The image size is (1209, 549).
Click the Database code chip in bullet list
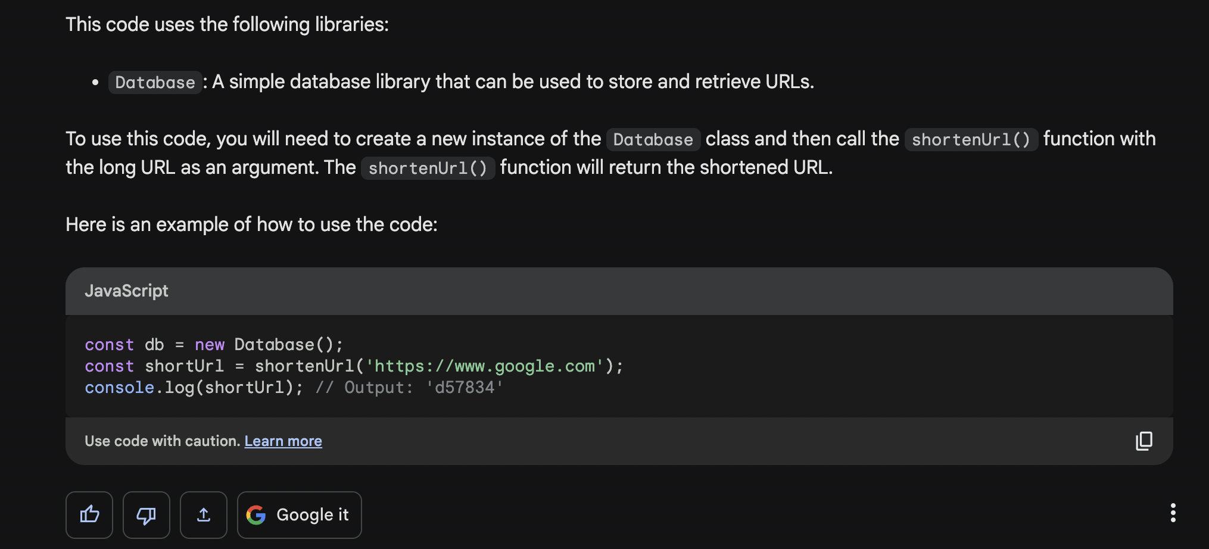point(155,82)
